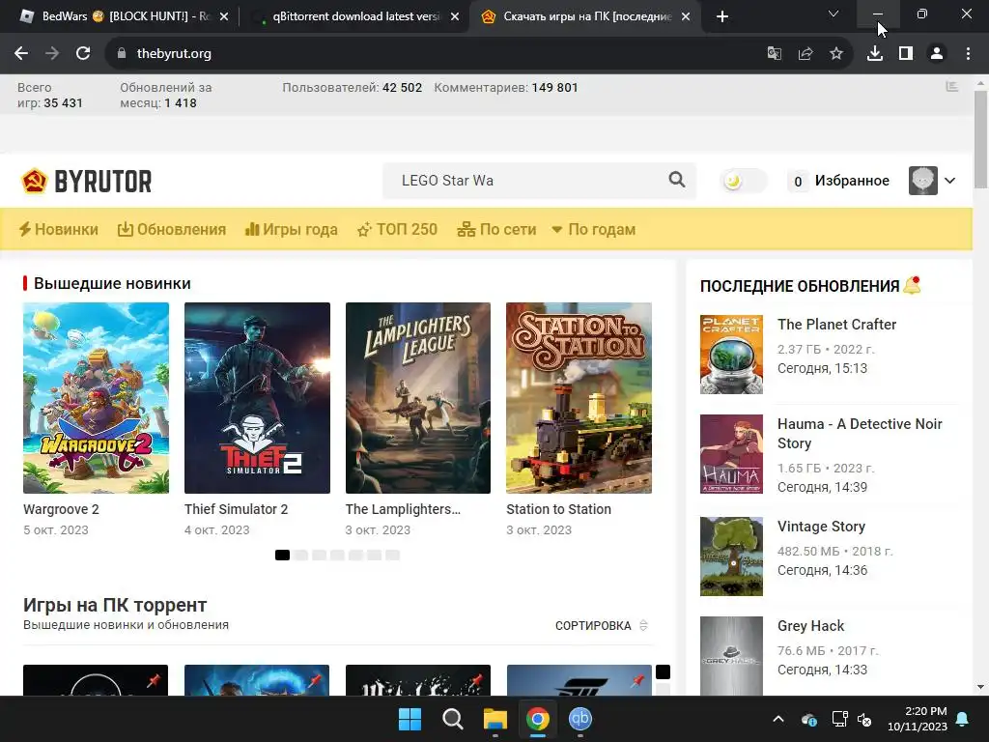The width and height of the screenshot is (989, 742).
Task: Click the user avatar picture
Action: 922,181
